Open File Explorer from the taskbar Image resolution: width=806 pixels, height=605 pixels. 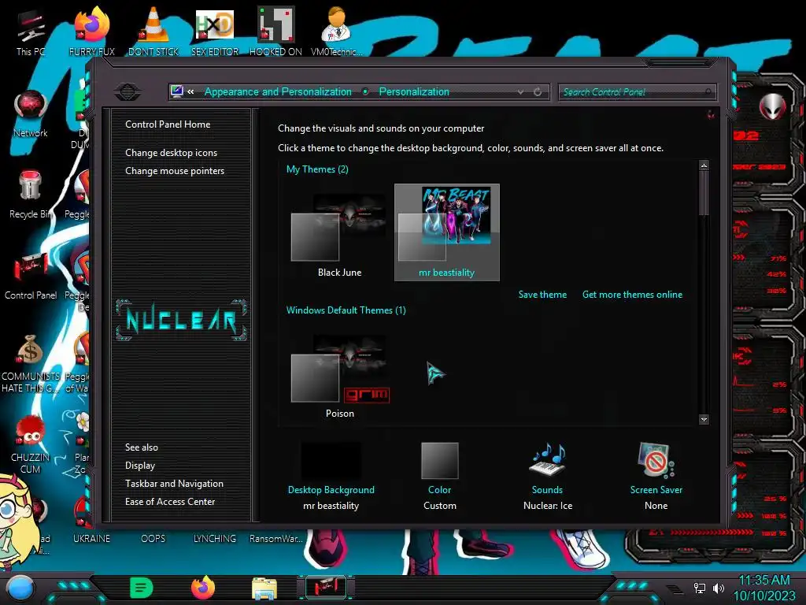pyautogui.click(x=264, y=588)
